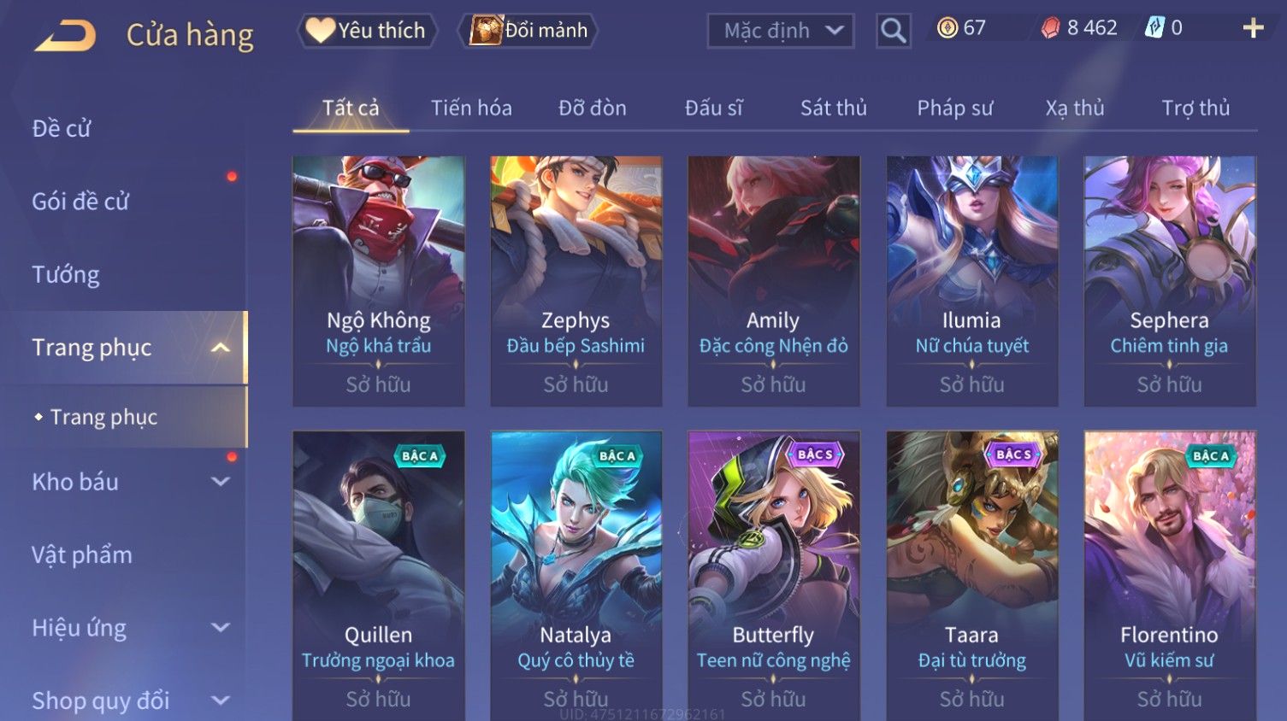
Task: Open Đổi mảnh fragment exchange chest
Action: click(528, 31)
